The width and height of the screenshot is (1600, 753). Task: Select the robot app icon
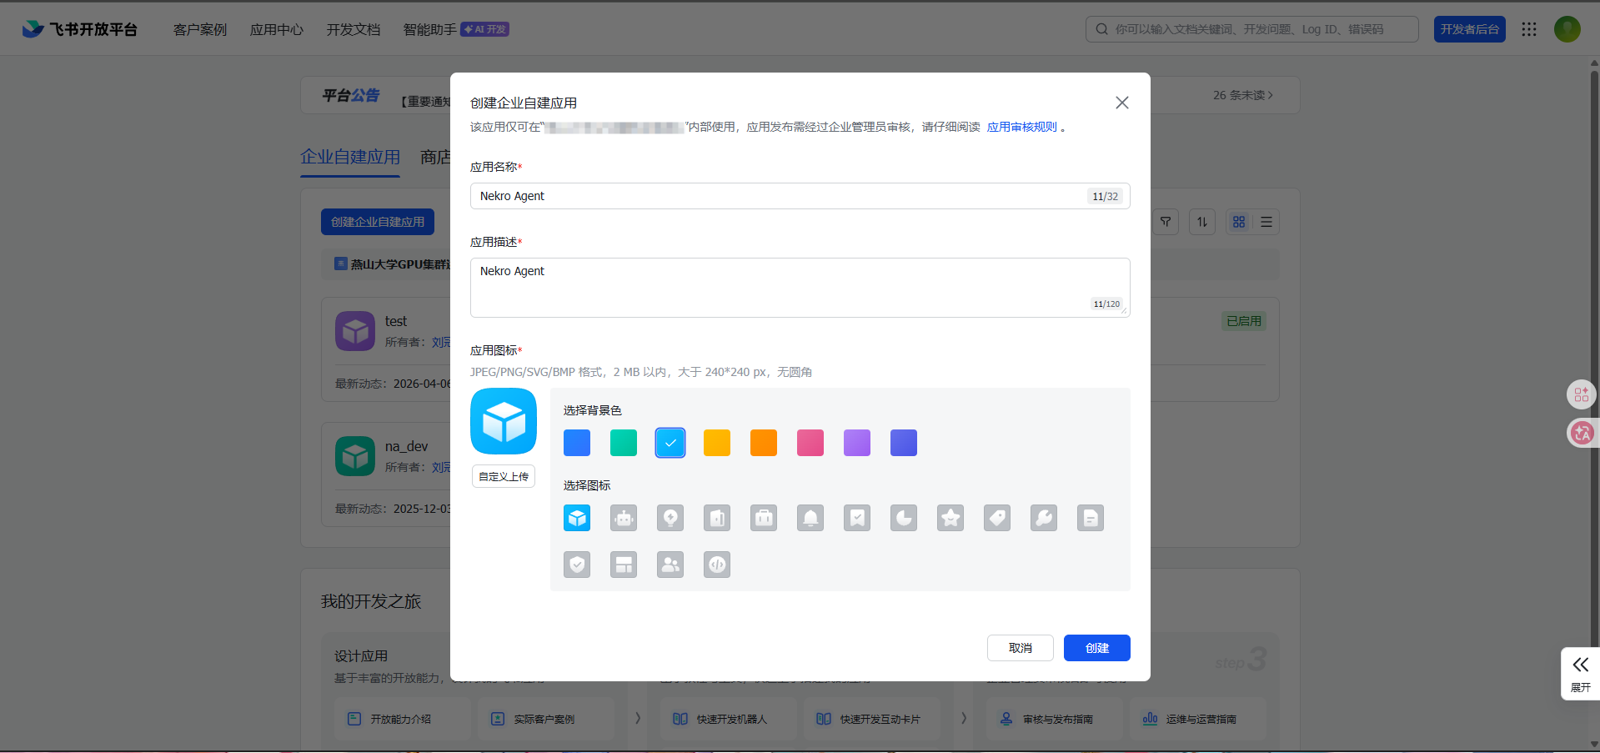coord(623,518)
